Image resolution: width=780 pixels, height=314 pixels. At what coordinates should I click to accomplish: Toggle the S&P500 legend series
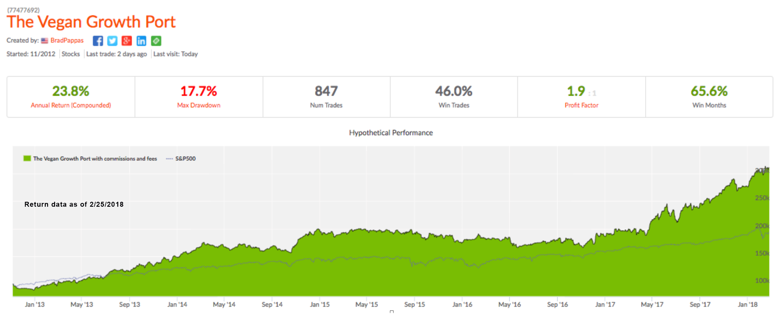pyautogui.click(x=181, y=159)
